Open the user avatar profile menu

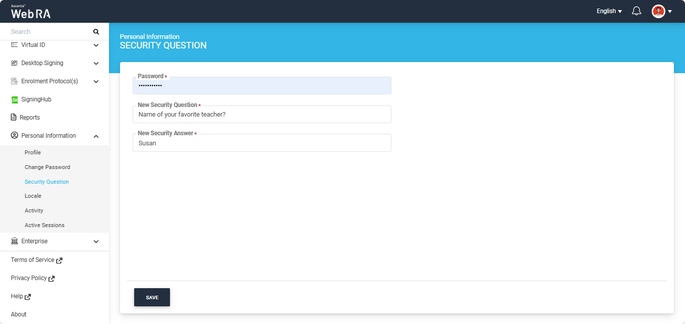tap(658, 11)
